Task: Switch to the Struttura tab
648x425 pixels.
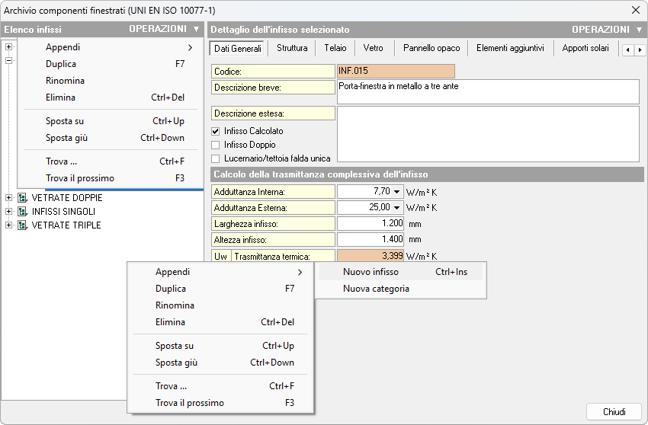Action: click(x=292, y=49)
